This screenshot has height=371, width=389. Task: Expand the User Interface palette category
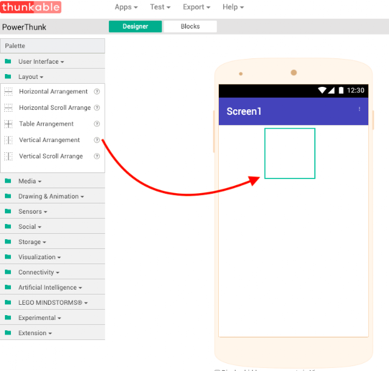52,61
